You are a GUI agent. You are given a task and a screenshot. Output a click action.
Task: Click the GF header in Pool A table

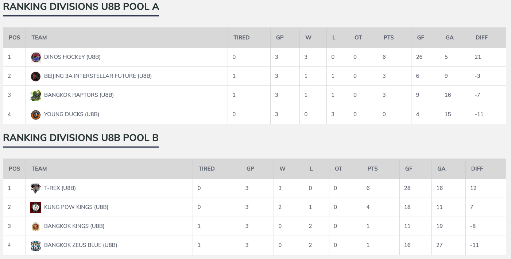(421, 38)
